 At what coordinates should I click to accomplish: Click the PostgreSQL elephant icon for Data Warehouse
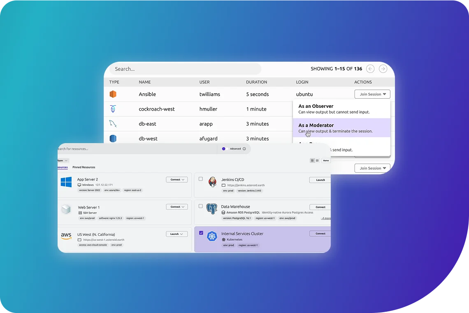coord(212,209)
